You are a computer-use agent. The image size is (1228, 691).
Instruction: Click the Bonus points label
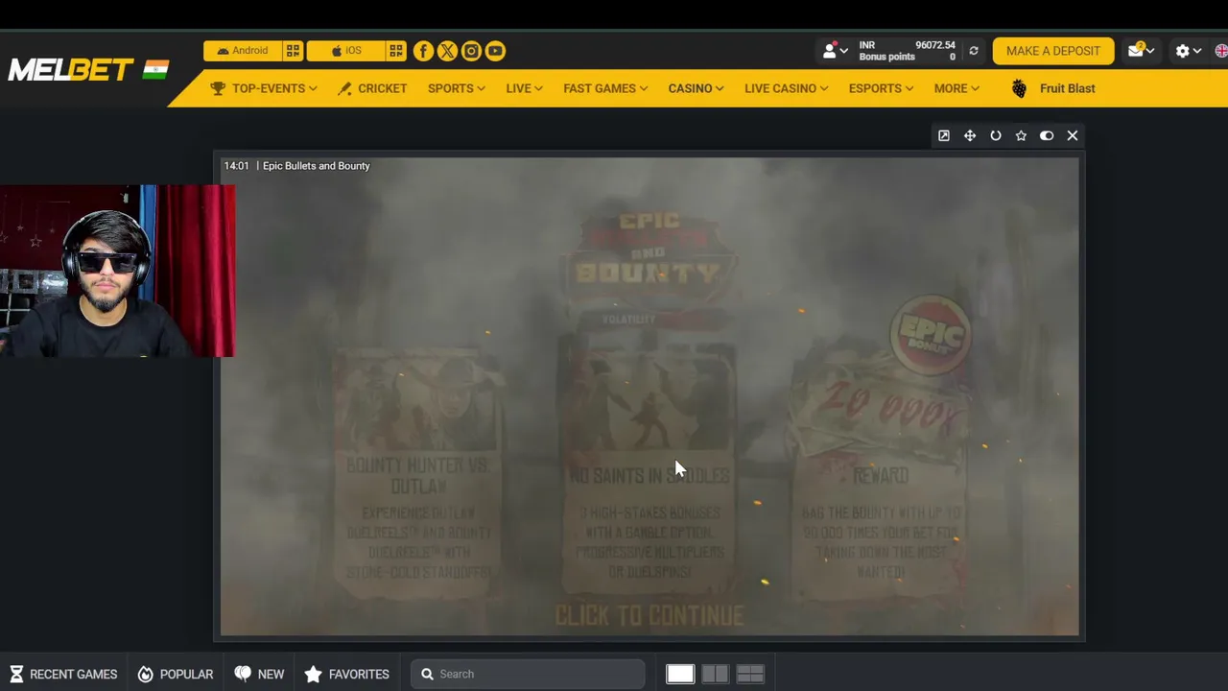coord(886,57)
